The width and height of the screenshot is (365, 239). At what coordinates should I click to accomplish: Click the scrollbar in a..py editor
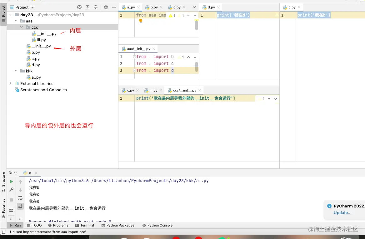coord(197,25)
